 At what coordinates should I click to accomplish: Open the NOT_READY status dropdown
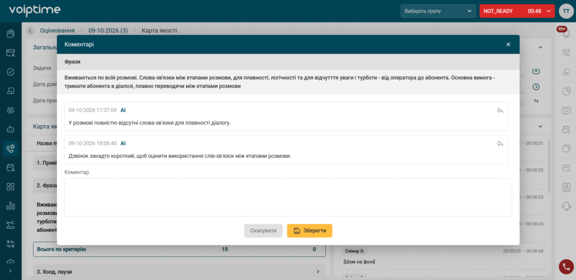tap(517, 11)
